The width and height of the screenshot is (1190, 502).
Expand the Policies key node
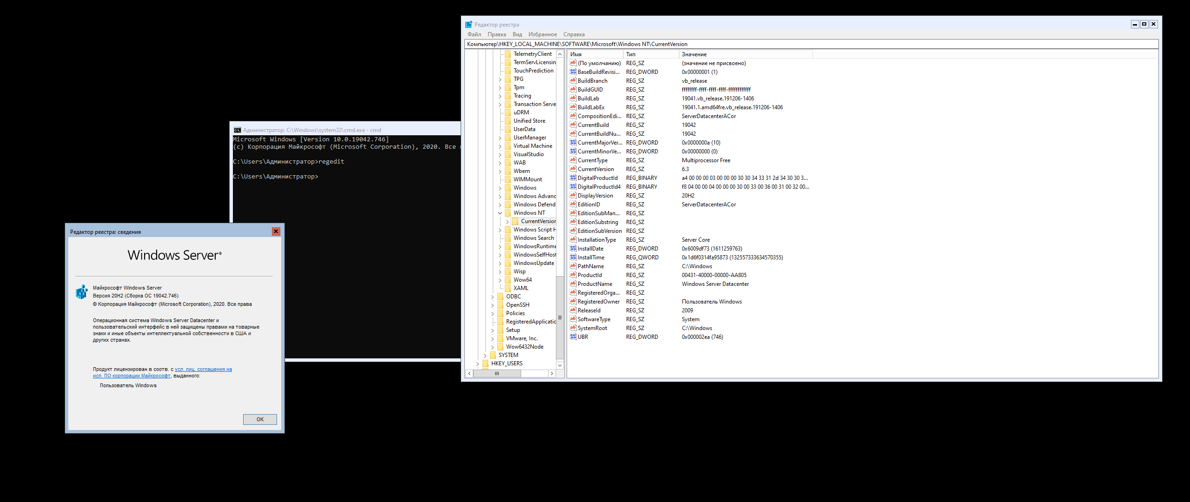(493, 313)
